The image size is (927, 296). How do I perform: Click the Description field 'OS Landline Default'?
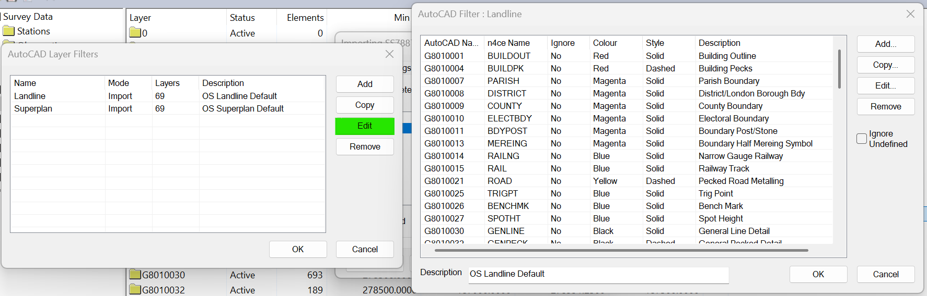pyautogui.click(x=598, y=274)
